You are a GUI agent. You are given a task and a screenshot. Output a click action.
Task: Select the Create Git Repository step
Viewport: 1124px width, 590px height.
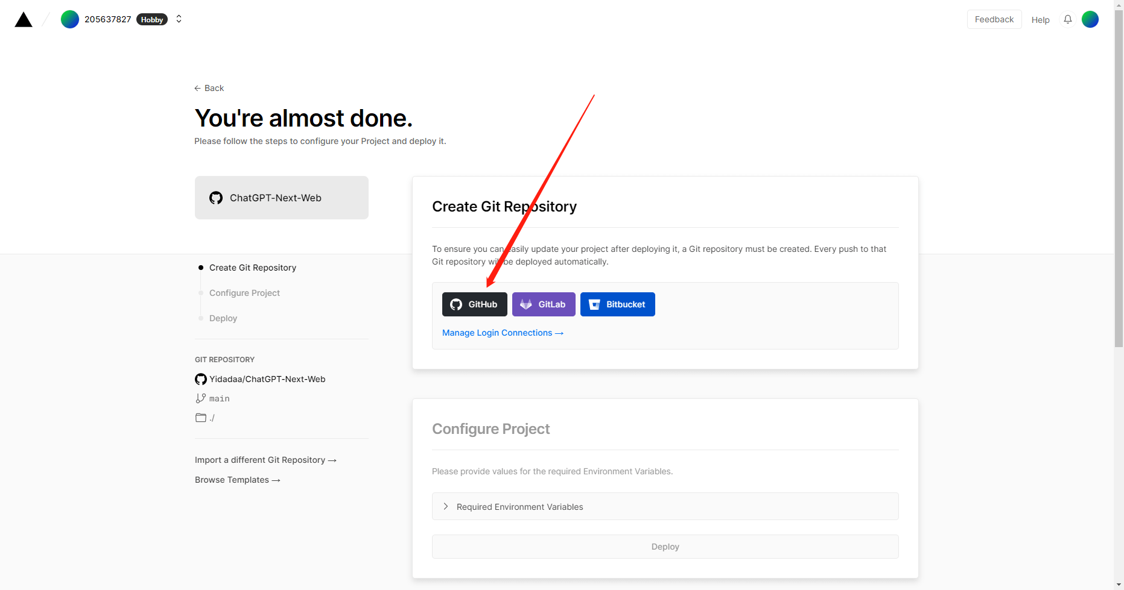[x=252, y=268]
